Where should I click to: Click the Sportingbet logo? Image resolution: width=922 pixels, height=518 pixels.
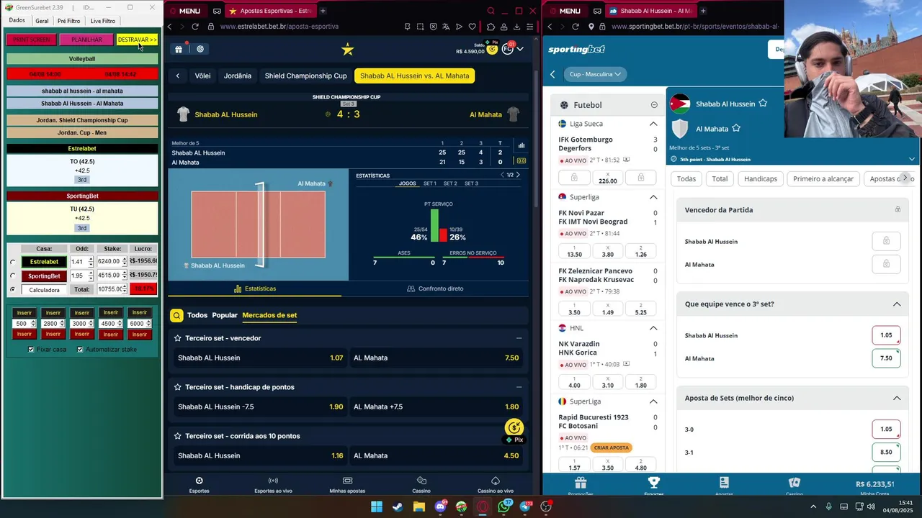click(576, 50)
